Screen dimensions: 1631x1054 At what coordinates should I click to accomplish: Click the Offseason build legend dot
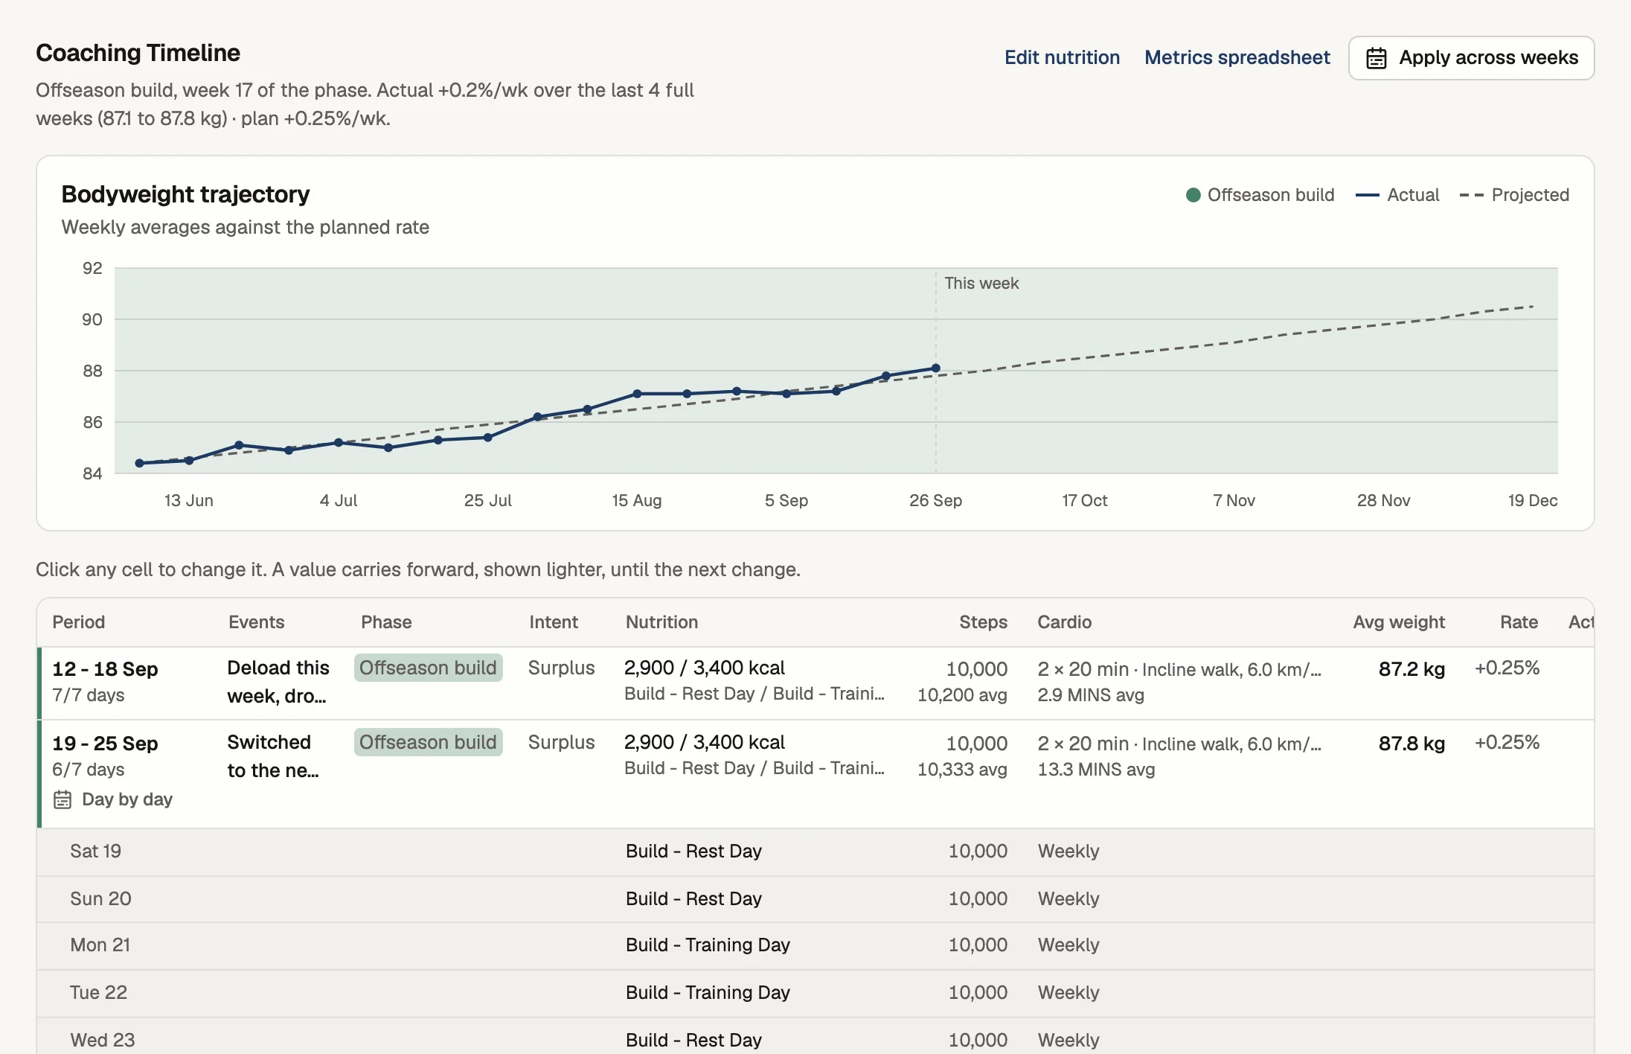point(1193,195)
